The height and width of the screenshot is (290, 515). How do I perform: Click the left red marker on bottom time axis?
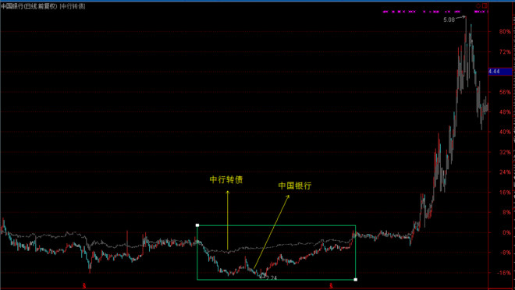click(x=84, y=286)
